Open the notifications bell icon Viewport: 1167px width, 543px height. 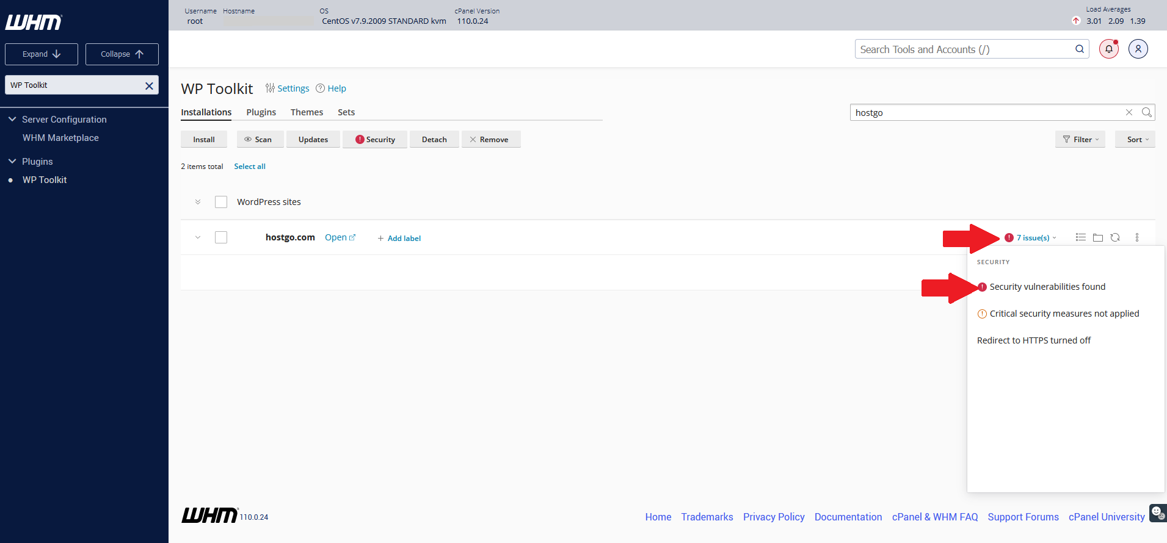(x=1109, y=49)
